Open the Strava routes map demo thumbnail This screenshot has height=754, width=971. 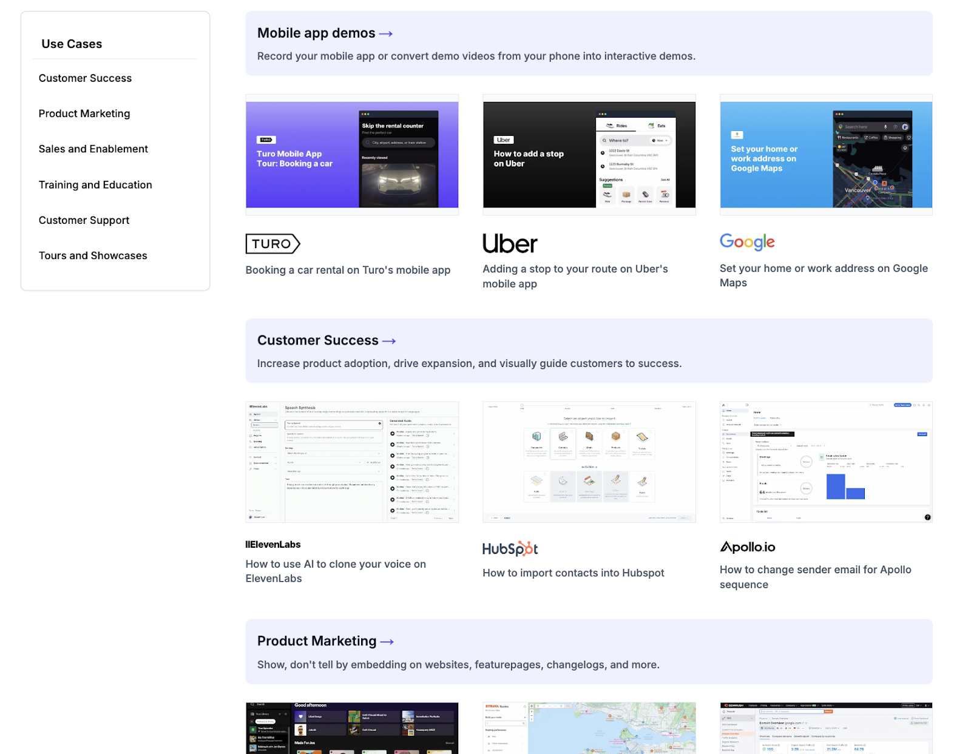click(589, 728)
